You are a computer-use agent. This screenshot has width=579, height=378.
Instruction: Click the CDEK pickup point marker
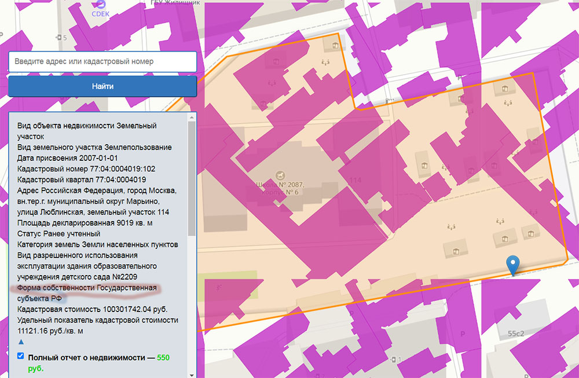pyautogui.click(x=100, y=9)
